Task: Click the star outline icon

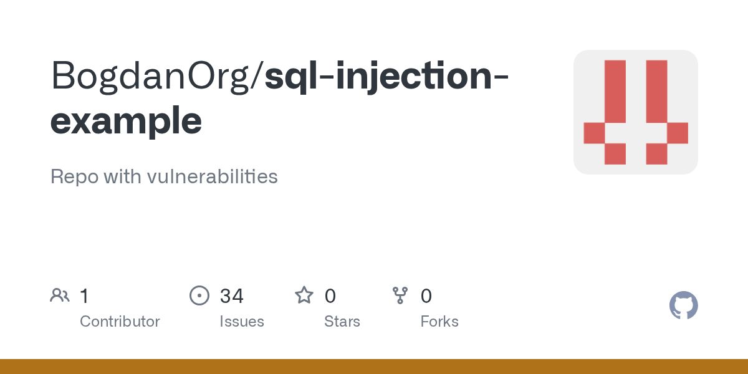Action: coord(304,295)
